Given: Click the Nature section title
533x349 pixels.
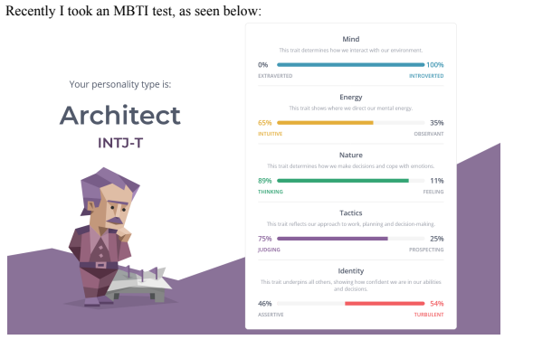Looking at the screenshot, I should click(351, 156).
